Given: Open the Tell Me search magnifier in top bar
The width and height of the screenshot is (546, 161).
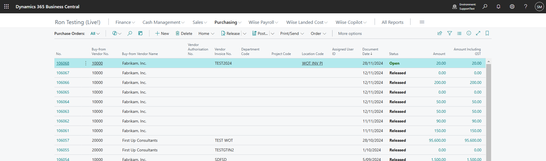Looking at the screenshot, I should coord(485,7).
